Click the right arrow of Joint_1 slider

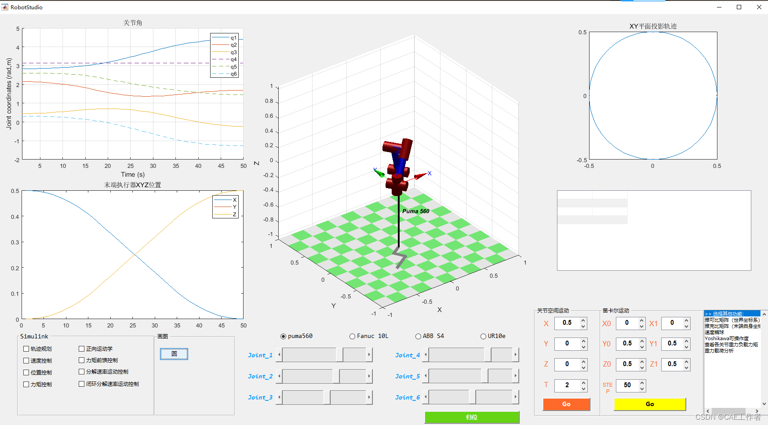(369, 355)
